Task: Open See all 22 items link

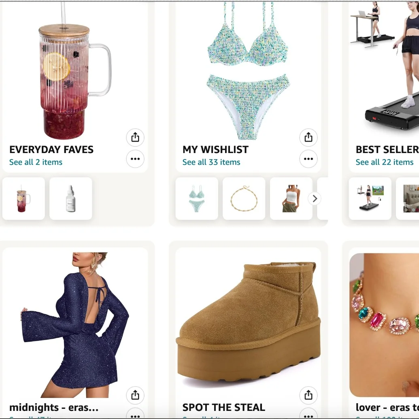Action: (385, 162)
